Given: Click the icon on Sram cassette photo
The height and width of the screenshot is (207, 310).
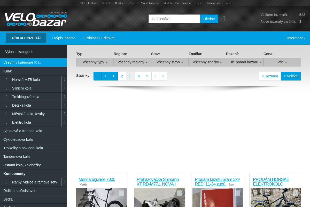Looking at the screenshot, I should tap(238, 193).
